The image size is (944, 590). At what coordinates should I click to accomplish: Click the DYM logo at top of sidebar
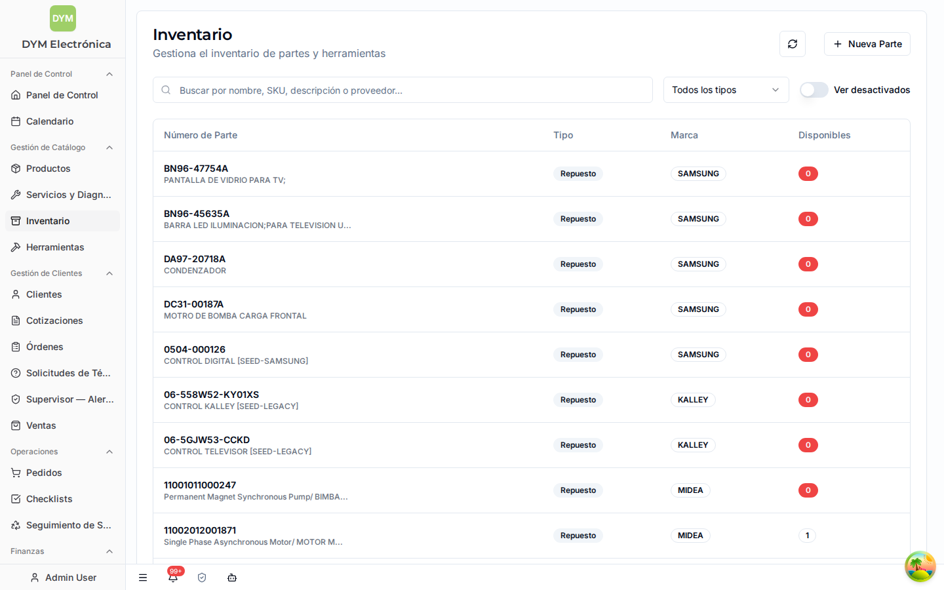(x=63, y=18)
